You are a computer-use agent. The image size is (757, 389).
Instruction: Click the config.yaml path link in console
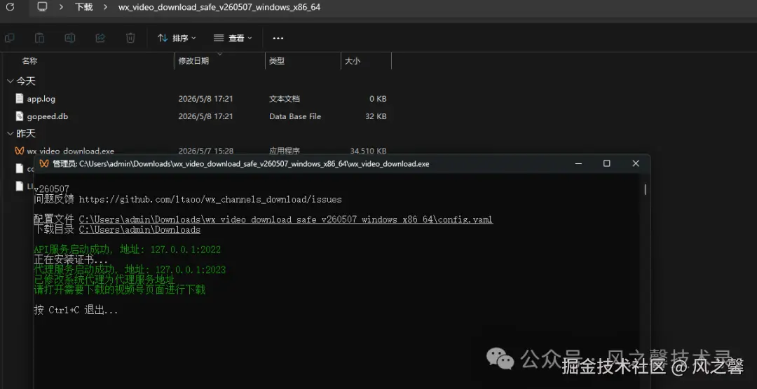click(x=286, y=219)
